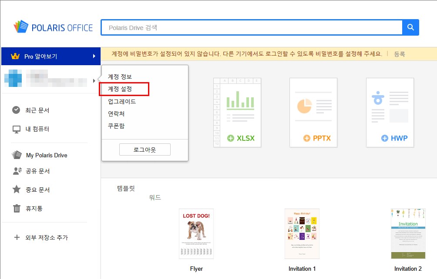Open 휴지통 in sidebar
Screen dimensions: 437x279
coord(34,208)
